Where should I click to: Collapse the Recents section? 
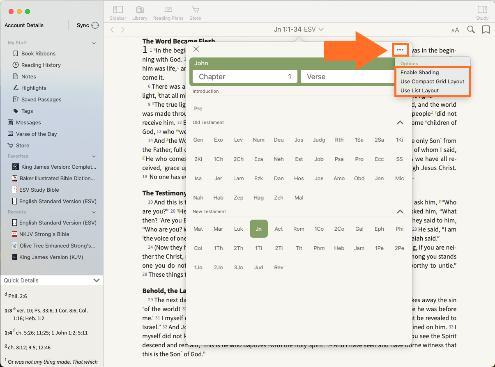point(94,212)
